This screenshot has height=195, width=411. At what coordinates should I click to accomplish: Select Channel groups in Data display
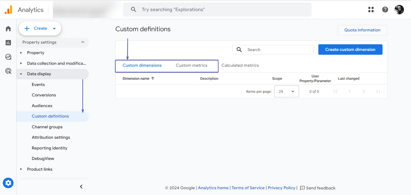[x=47, y=127]
